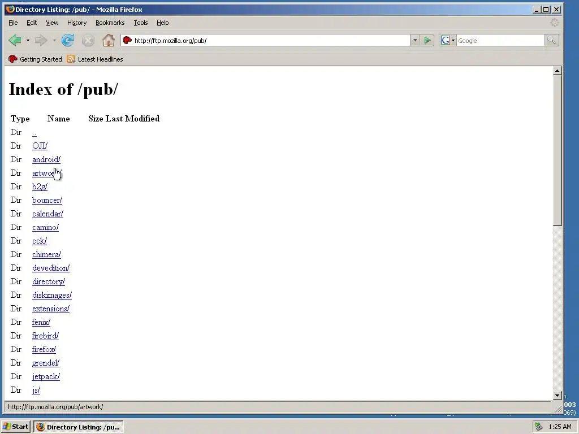Image resolution: width=579 pixels, height=434 pixels.
Task: Open the fenix/ directory link
Action: tap(41, 322)
